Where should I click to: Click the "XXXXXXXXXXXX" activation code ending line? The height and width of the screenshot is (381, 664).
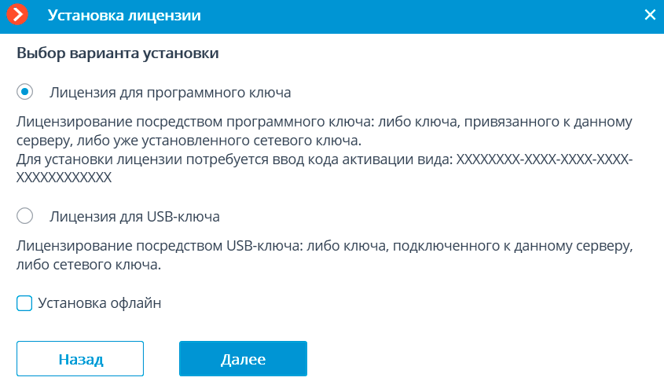tap(64, 178)
